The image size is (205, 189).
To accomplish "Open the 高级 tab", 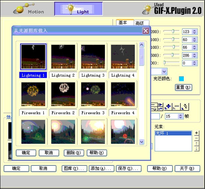I will point(141,23).
